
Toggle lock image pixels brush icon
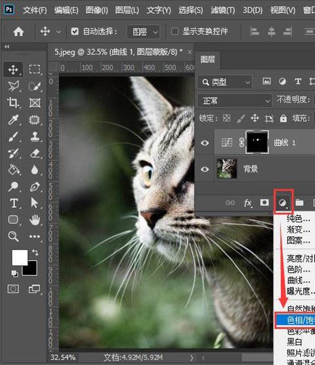click(x=241, y=118)
